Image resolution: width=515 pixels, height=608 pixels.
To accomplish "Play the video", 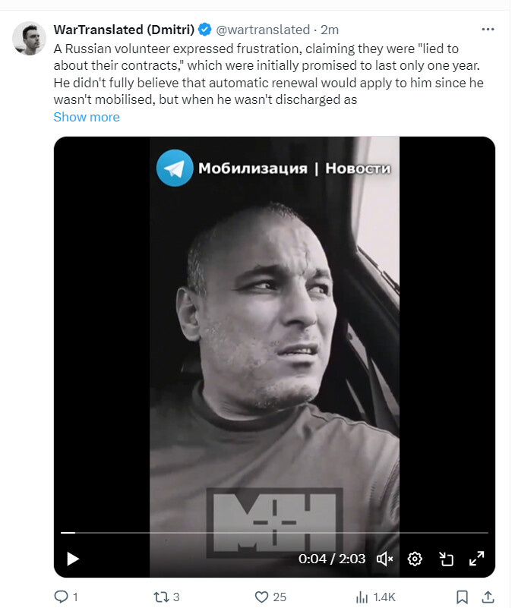I will [x=73, y=559].
